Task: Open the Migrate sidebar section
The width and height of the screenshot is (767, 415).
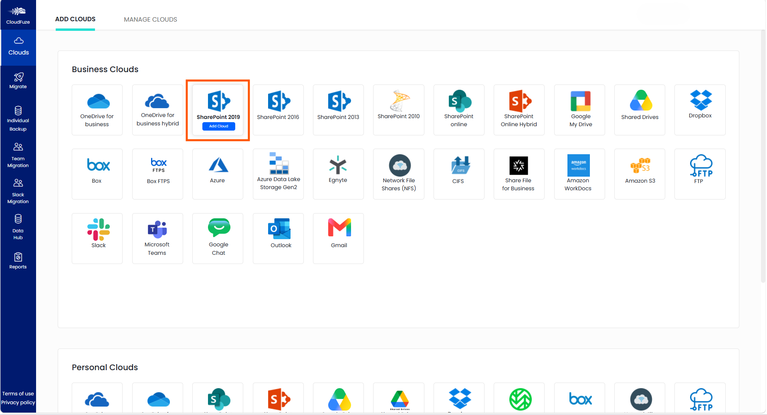Action: coord(18,81)
